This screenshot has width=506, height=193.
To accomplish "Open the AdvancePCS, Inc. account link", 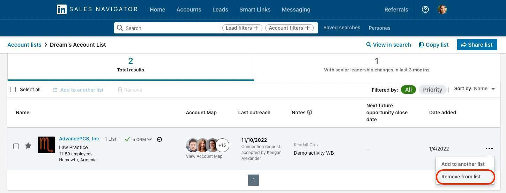I will 80,139.
